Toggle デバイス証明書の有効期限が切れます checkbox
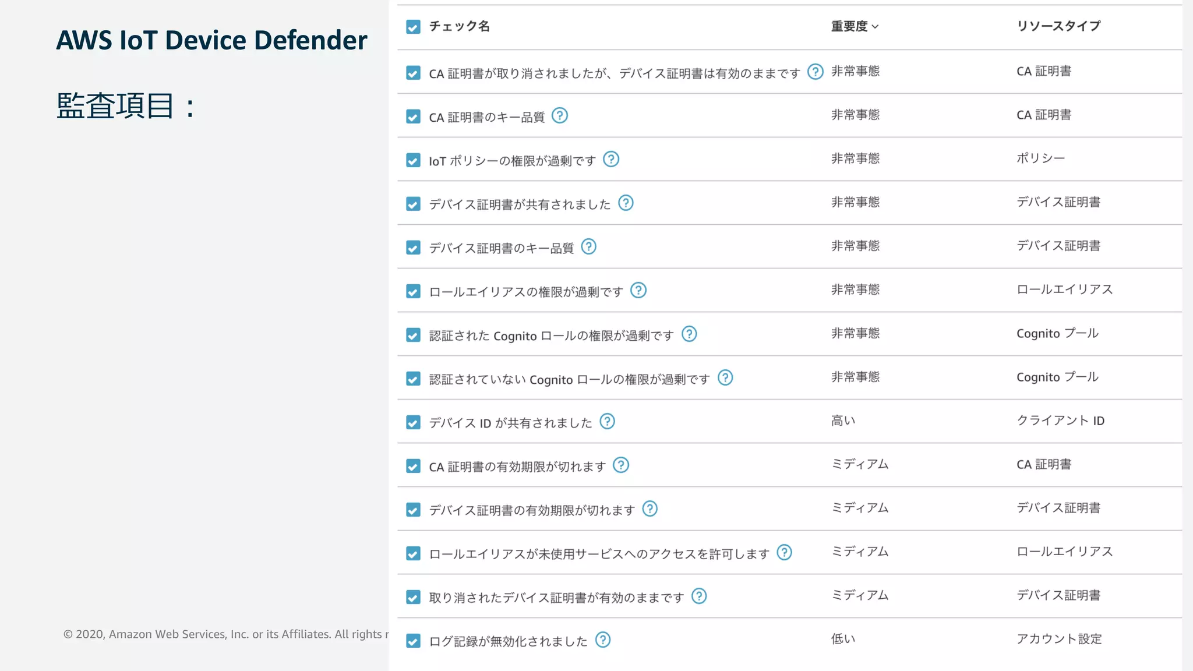The image size is (1193, 671). 413,510
